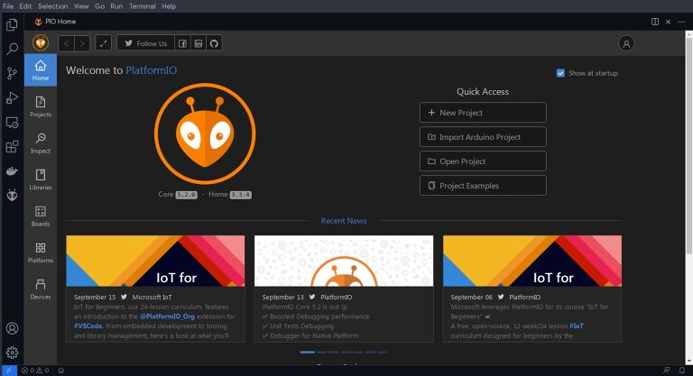Select first news carousel indicator

pyautogui.click(x=307, y=353)
